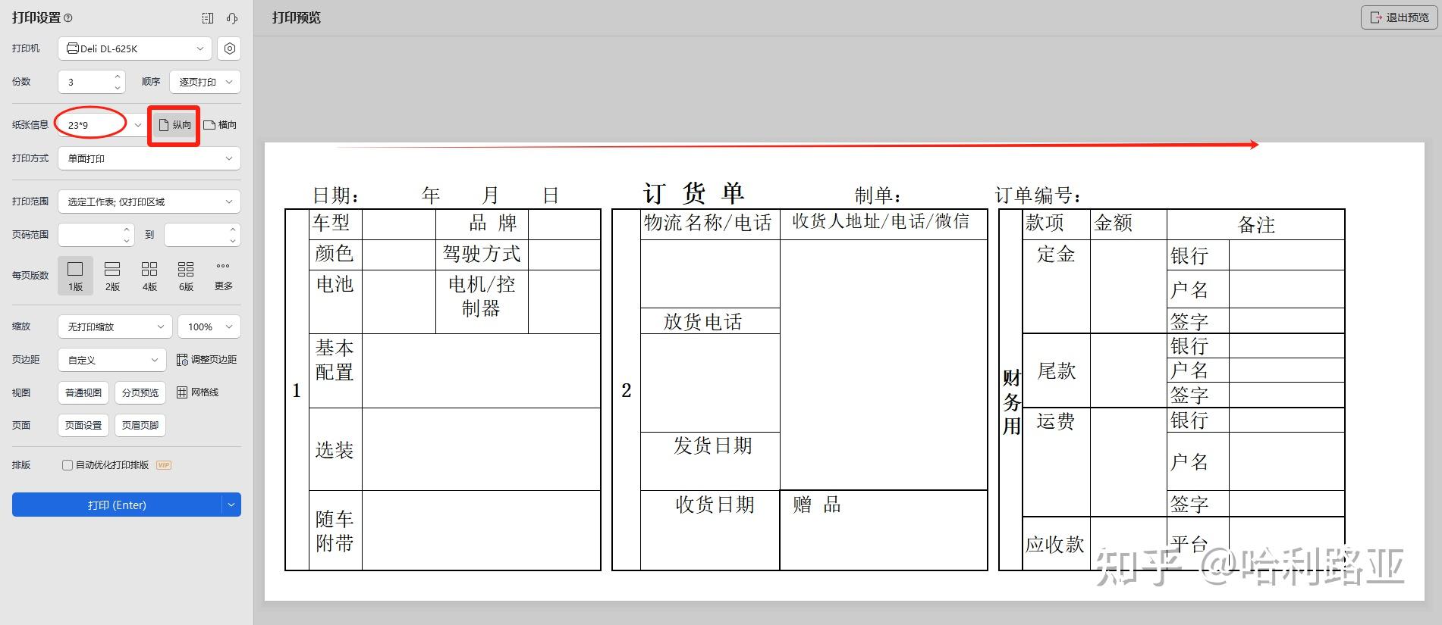1442x625 pixels.
Task: Click 打印 (Enter) button
Action: [x=117, y=505]
